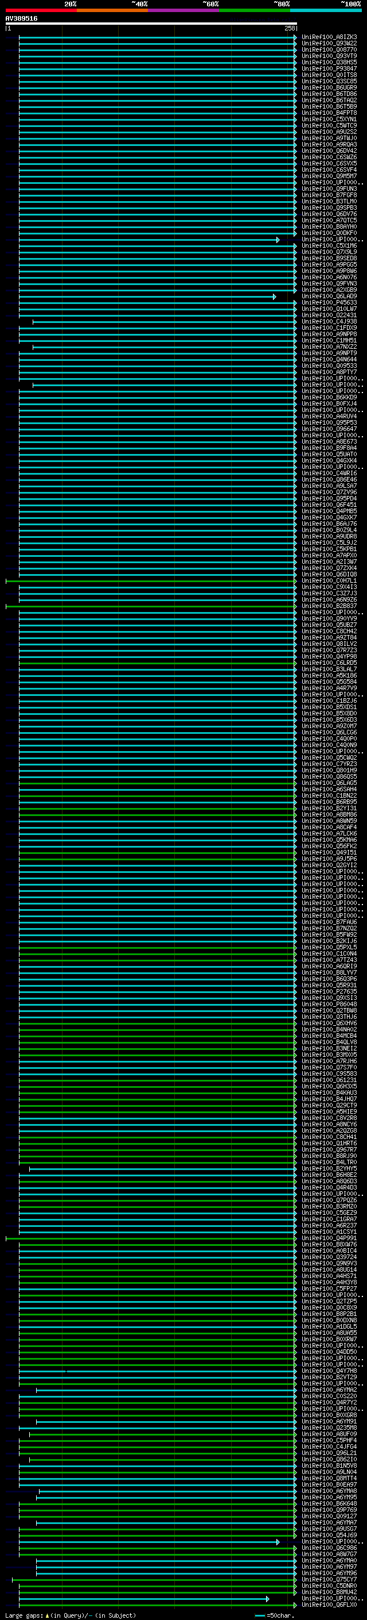Image resolution: width=367 pixels, height=1620 pixels.
Task: Click the cyan 50char scale bar in the legend
Action: [x=260, y=1615]
